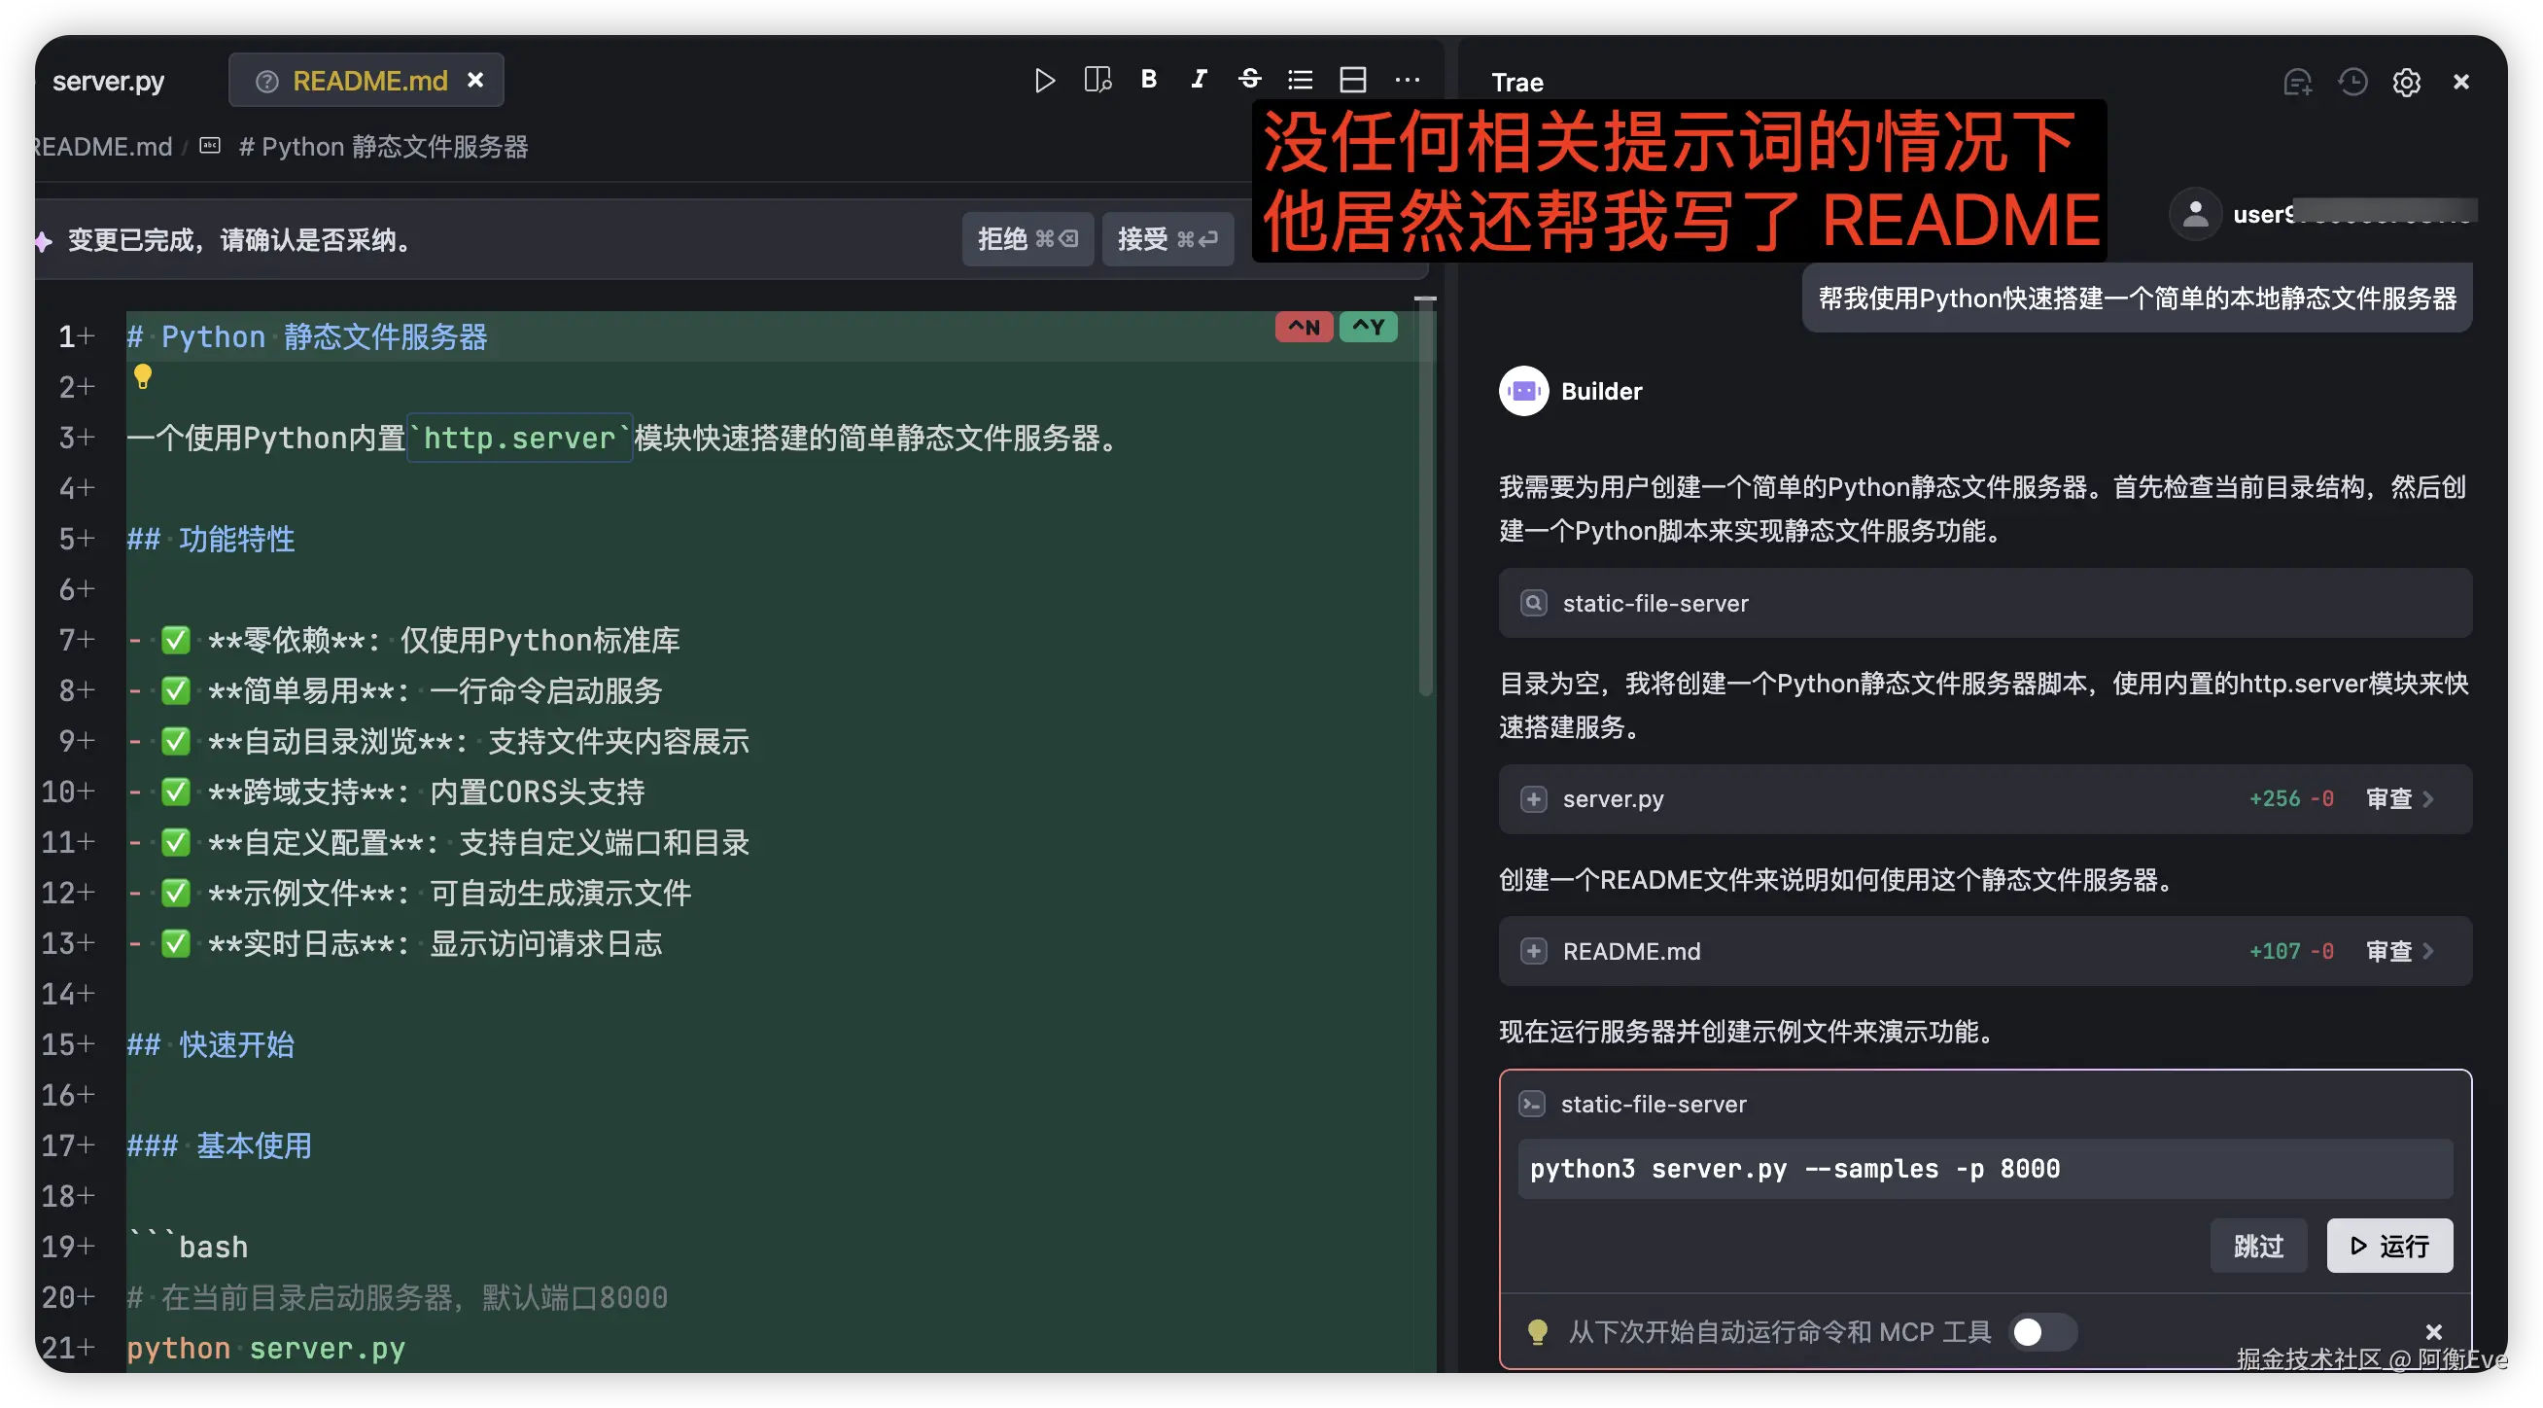
Task: Open more formatting options with the ellipsis
Action: [x=1408, y=80]
